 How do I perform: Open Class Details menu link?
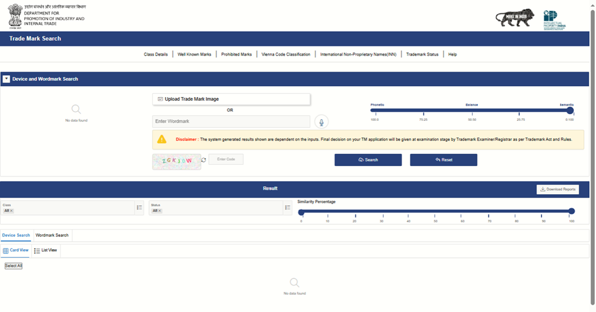tap(155, 54)
